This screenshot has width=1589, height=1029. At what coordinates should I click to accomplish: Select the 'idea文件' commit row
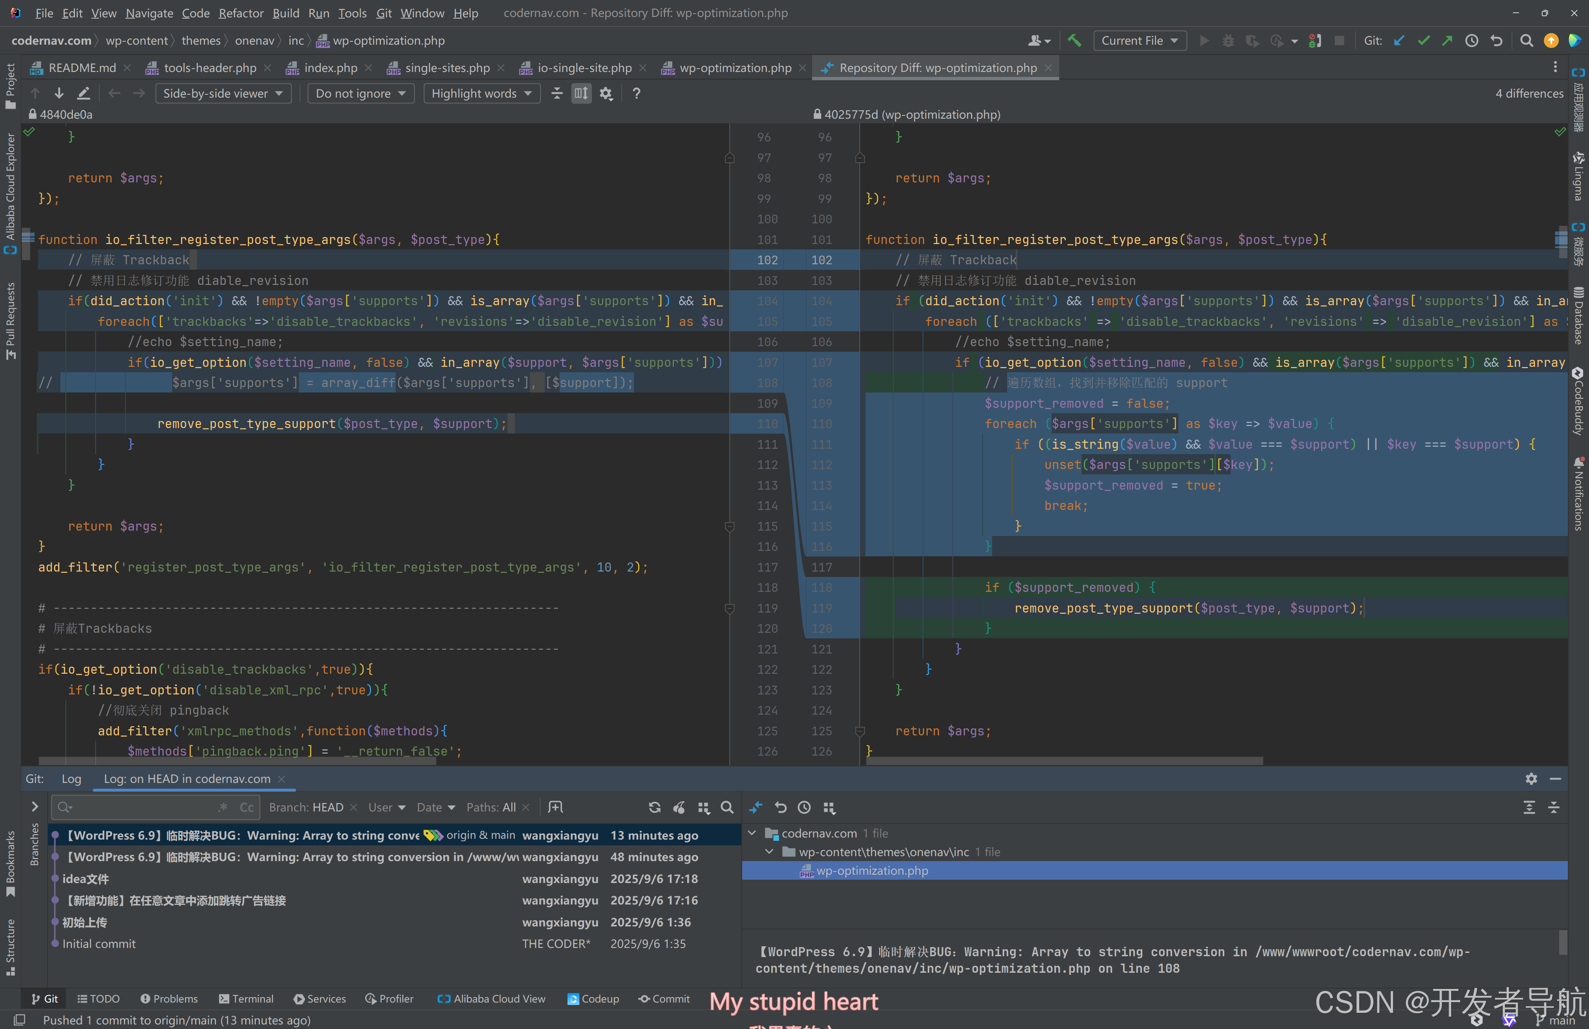point(394,879)
